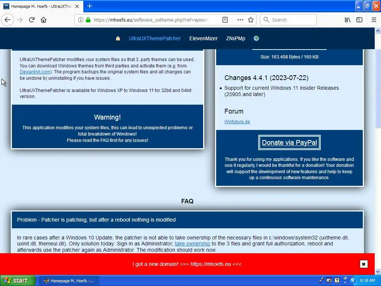Click the globe language icon in navigation
381x286 pixels.
click(x=256, y=38)
